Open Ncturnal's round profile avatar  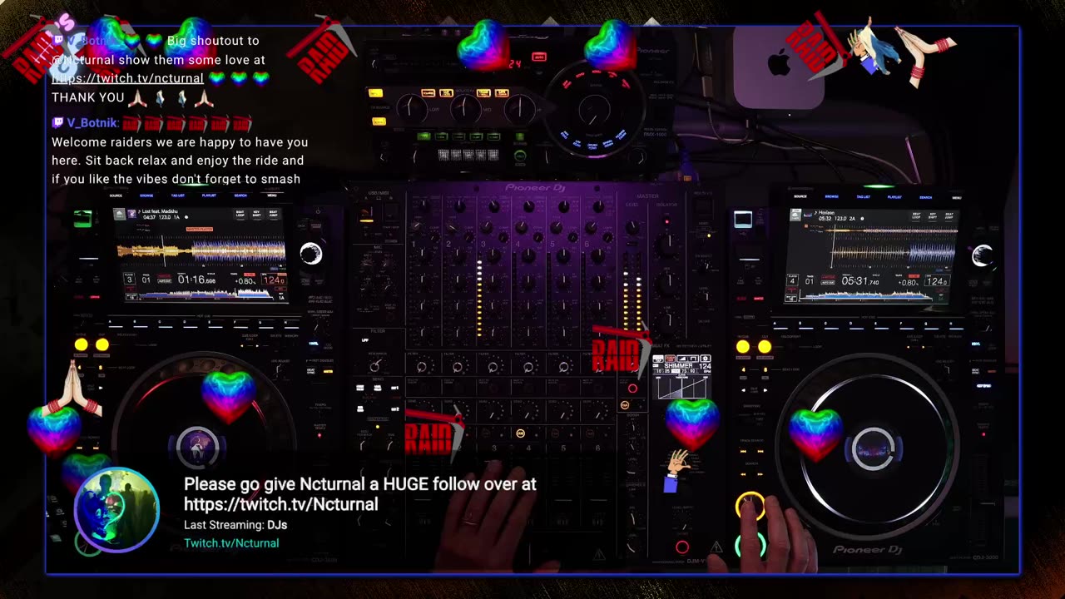(116, 511)
